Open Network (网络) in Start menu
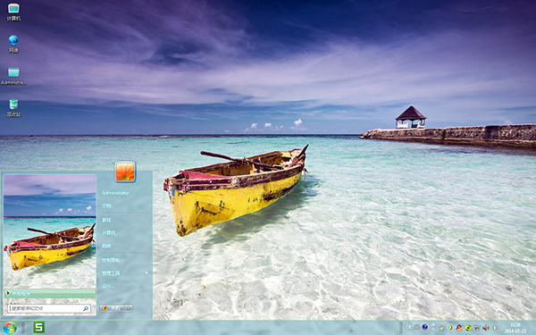 (x=106, y=246)
